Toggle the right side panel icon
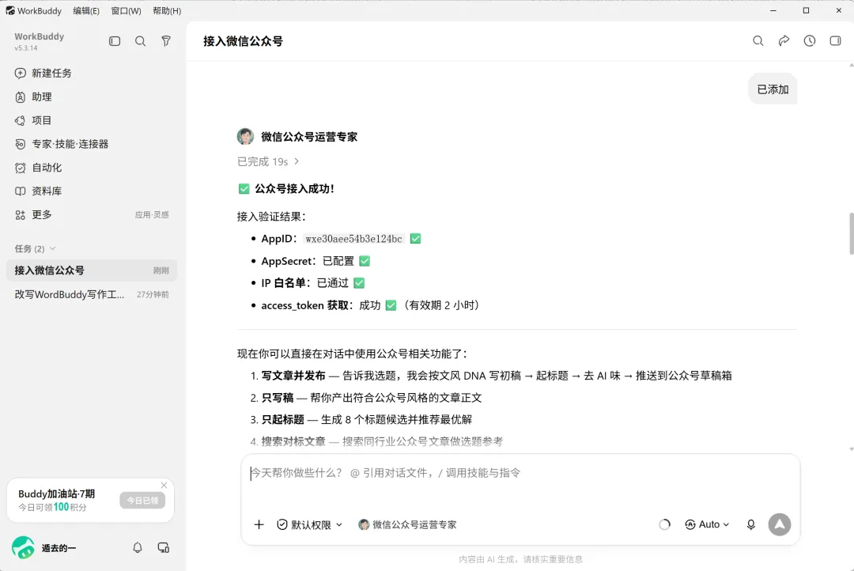The width and height of the screenshot is (854, 571). tap(835, 41)
